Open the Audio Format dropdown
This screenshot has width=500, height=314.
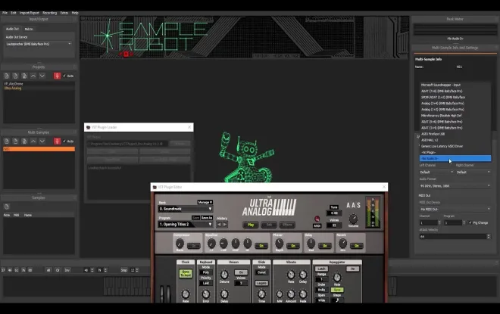coord(455,185)
